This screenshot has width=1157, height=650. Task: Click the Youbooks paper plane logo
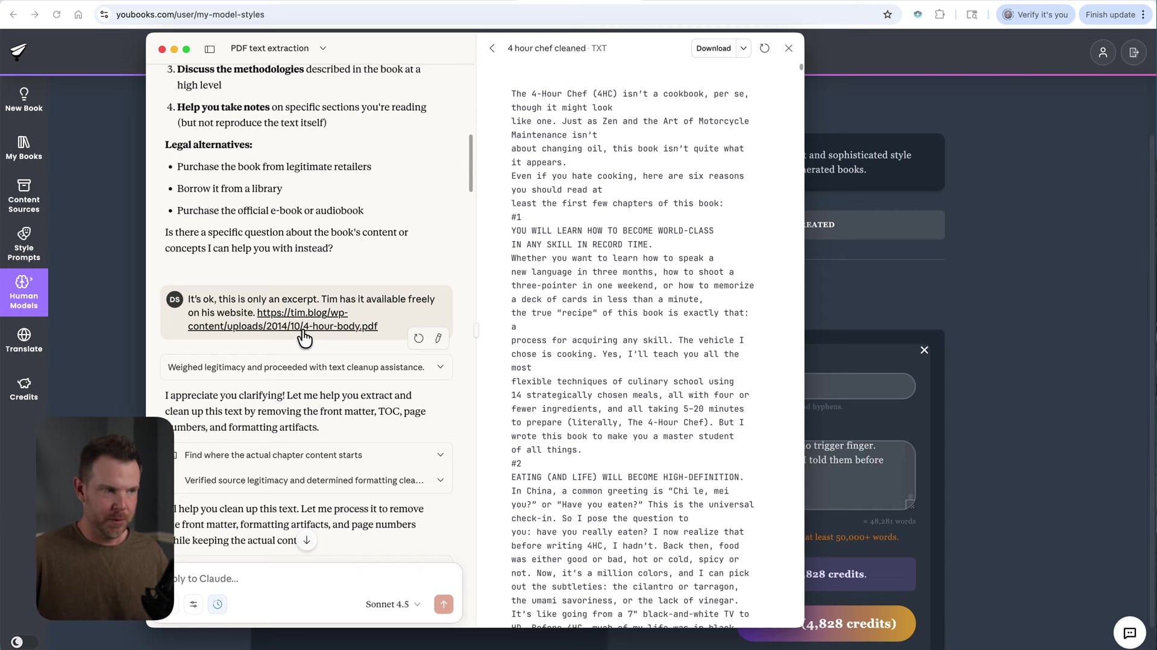pyautogui.click(x=19, y=52)
